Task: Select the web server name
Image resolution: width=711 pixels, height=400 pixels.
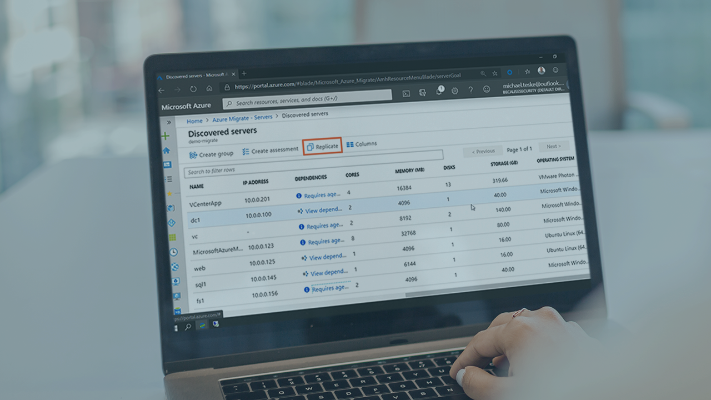Action: tap(199, 268)
